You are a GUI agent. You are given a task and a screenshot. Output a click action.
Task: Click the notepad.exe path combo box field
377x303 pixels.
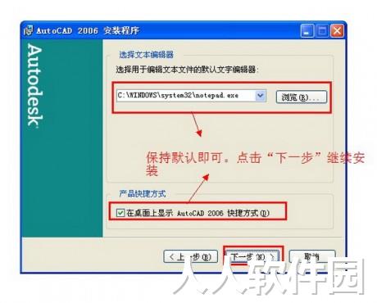coord(191,96)
